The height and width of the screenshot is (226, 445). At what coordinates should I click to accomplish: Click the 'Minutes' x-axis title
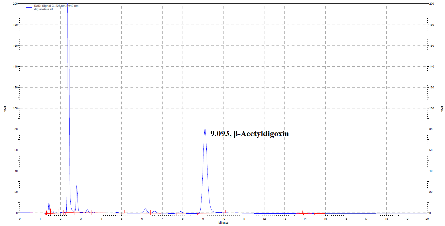pos(224,223)
